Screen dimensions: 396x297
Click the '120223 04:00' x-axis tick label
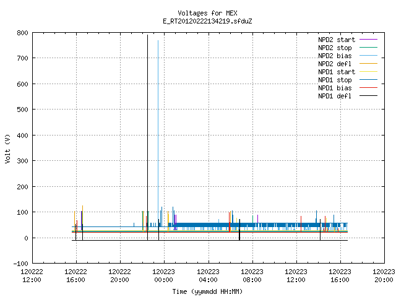208,275
